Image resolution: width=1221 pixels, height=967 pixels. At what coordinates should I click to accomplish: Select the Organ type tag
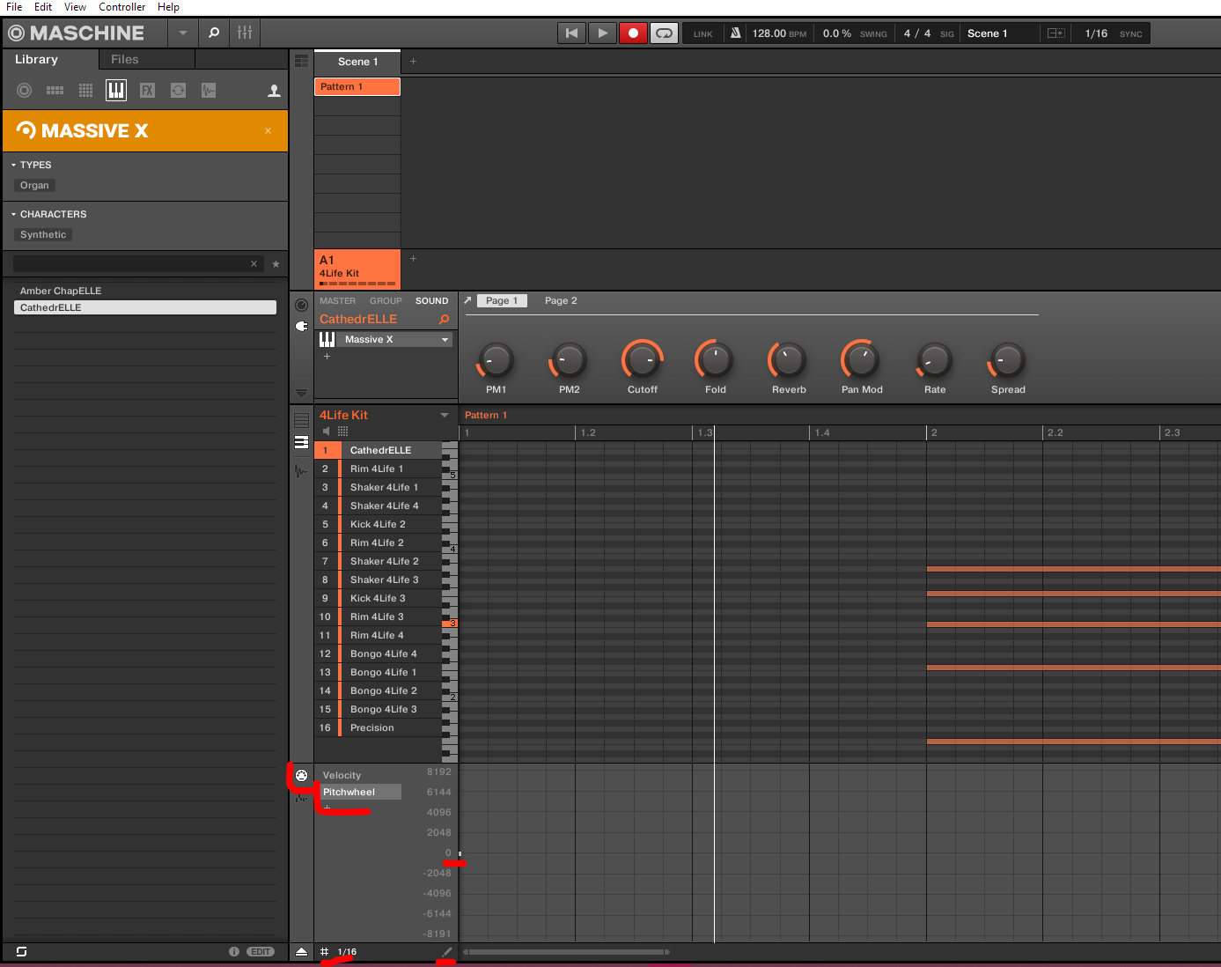pyautogui.click(x=34, y=185)
